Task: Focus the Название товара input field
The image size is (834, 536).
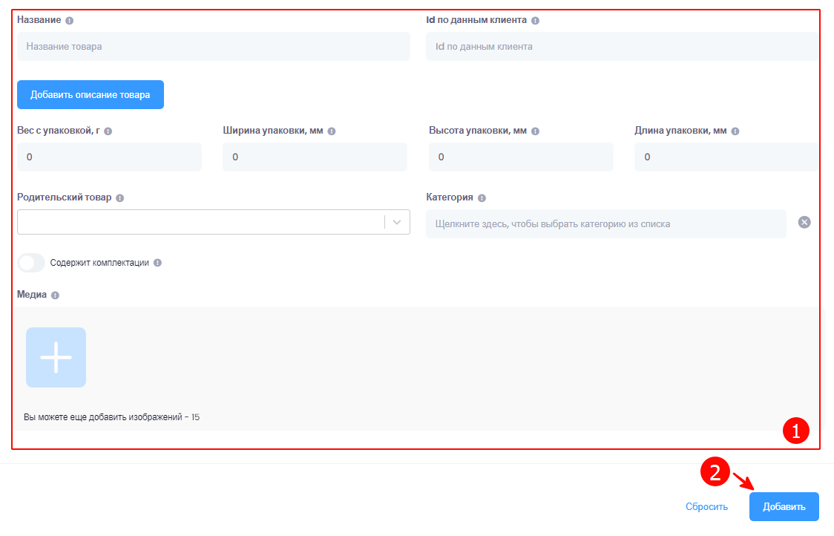Action: click(x=213, y=46)
